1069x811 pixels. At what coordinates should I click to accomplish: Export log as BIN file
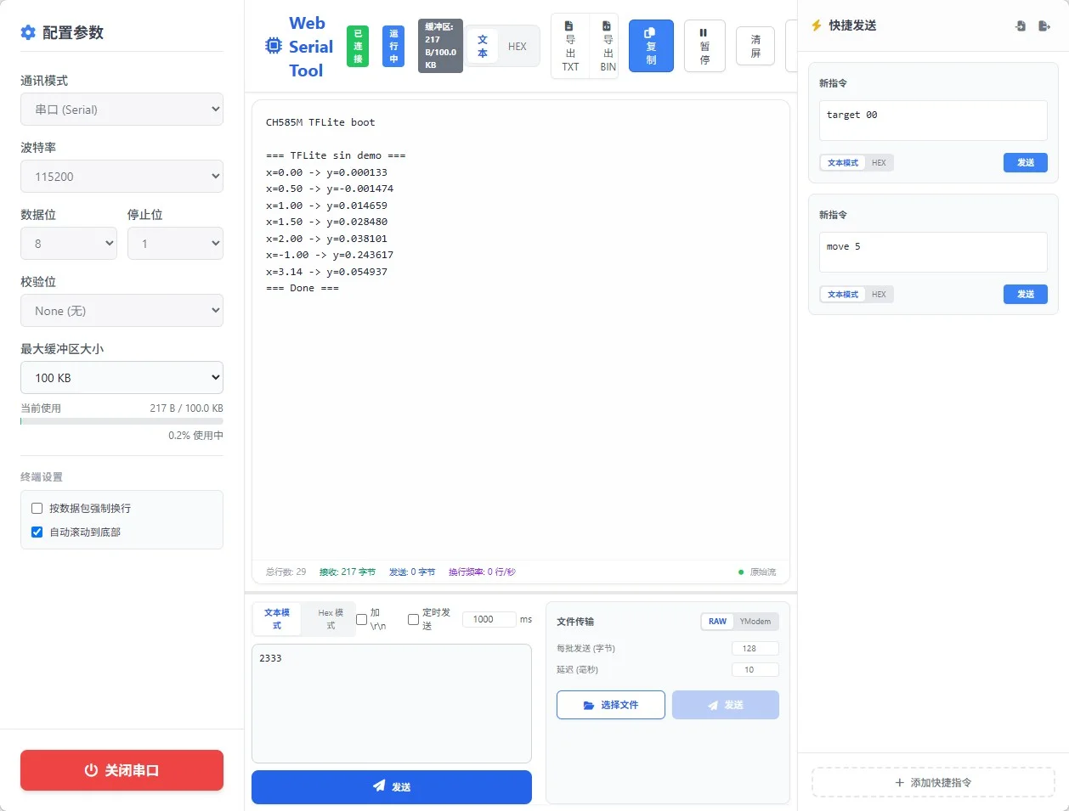click(x=608, y=46)
